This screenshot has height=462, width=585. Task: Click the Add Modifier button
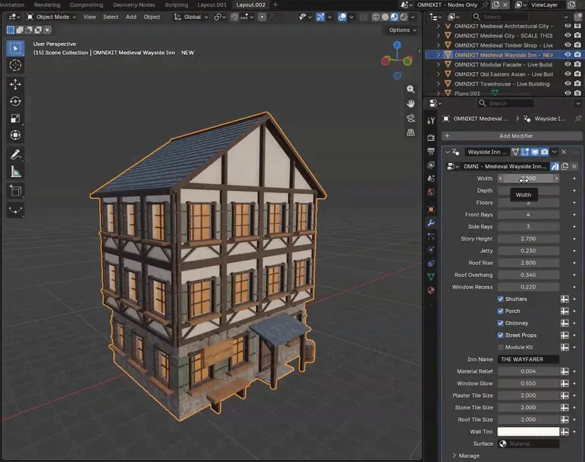click(x=511, y=136)
